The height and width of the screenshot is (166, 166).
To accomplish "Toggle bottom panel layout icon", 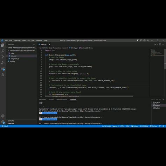I will click(141, 41).
